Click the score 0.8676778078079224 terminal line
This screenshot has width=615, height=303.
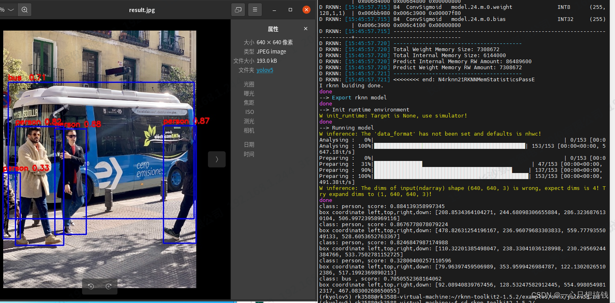384,224
